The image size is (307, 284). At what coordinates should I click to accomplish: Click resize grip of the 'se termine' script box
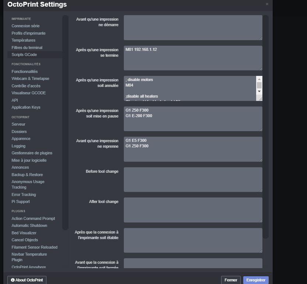click(261, 69)
